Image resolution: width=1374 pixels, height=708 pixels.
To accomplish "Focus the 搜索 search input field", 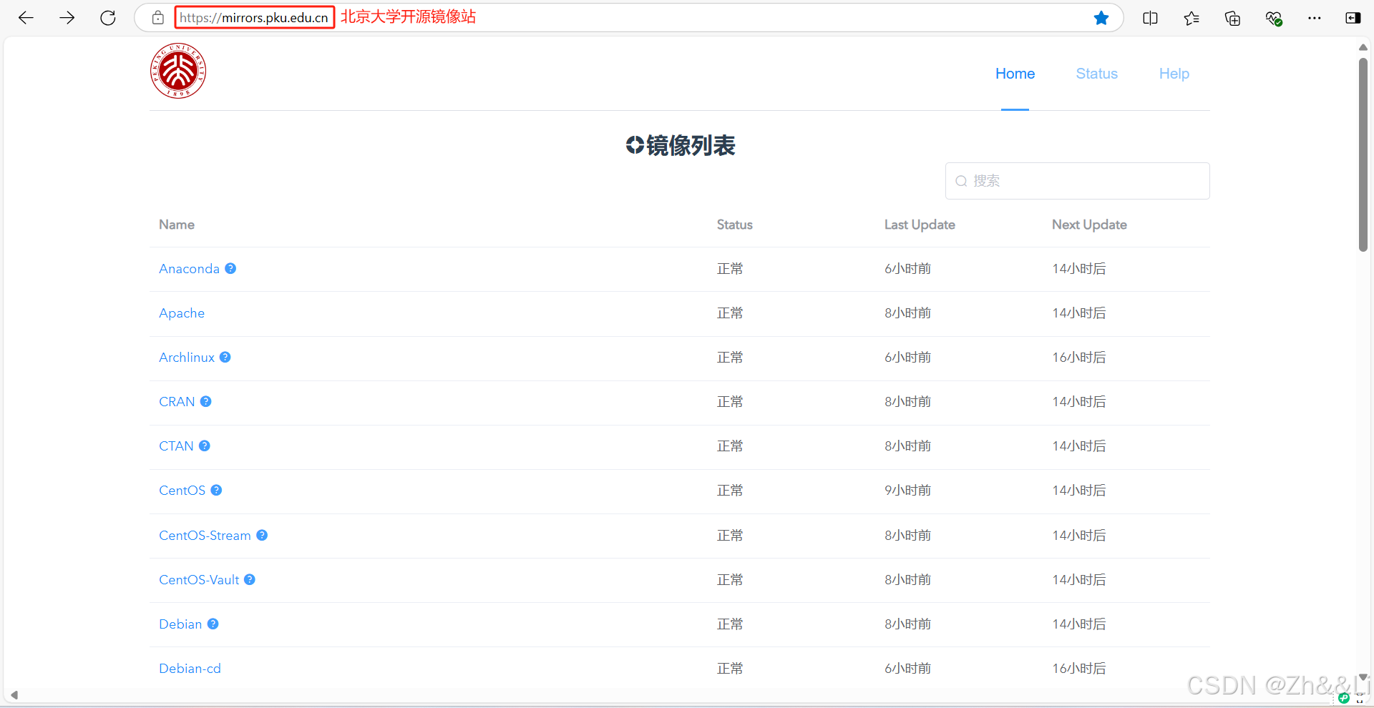I will (1077, 181).
